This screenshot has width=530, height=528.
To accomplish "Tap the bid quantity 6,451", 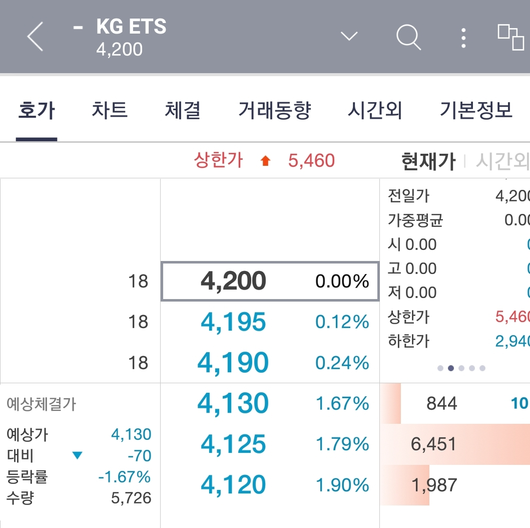I will (434, 444).
